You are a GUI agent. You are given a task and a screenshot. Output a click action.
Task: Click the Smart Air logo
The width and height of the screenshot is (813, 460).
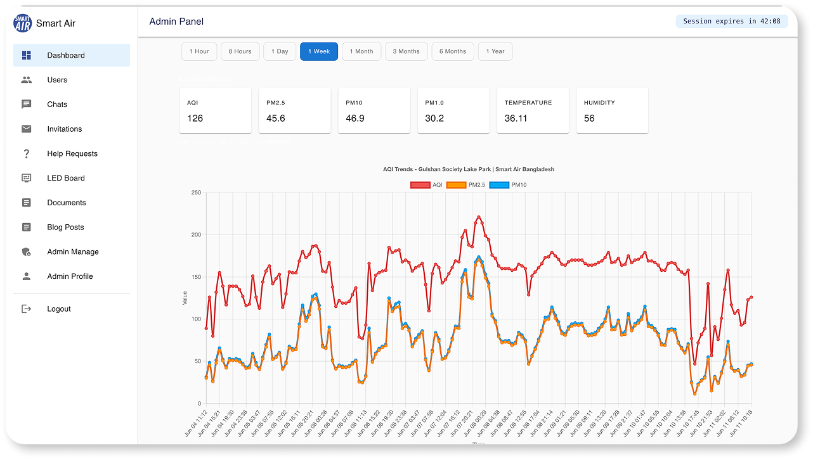[x=22, y=23]
